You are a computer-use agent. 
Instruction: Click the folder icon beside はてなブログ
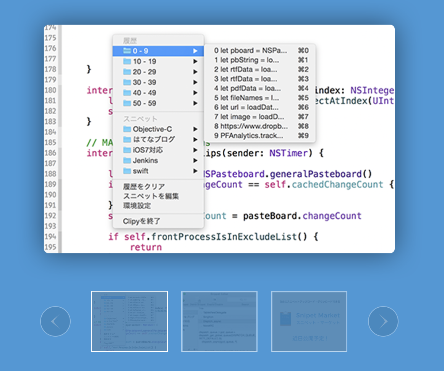coord(127,139)
